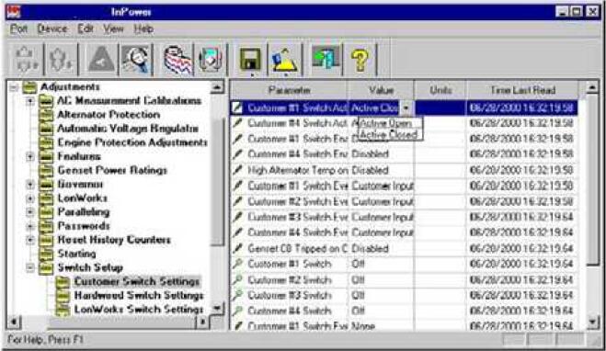Click the grayed-out triangle toolbar icon
The image size is (606, 351).
[100, 60]
